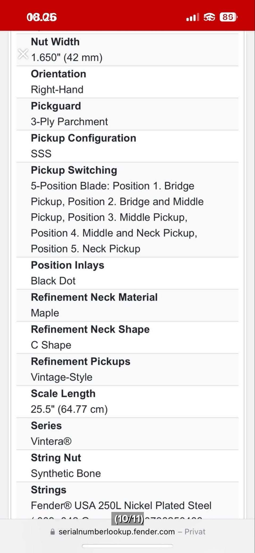Tap the Fender® USA 250L strings text

[121, 505]
